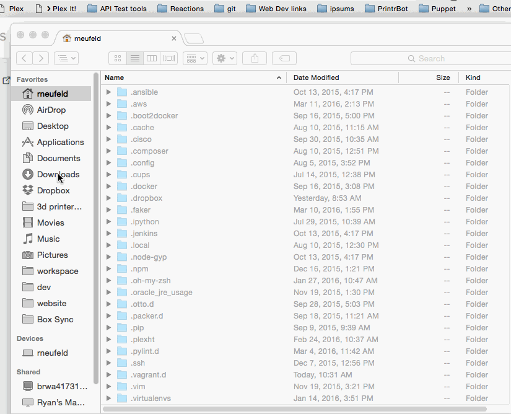Click the Share toolbar button

click(x=255, y=58)
